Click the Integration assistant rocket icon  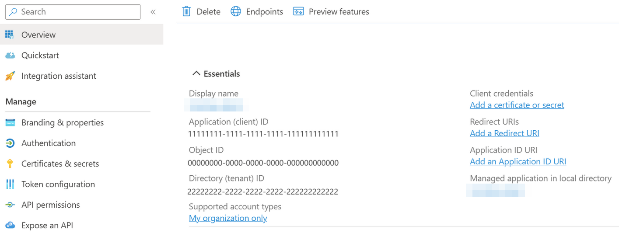(10, 76)
